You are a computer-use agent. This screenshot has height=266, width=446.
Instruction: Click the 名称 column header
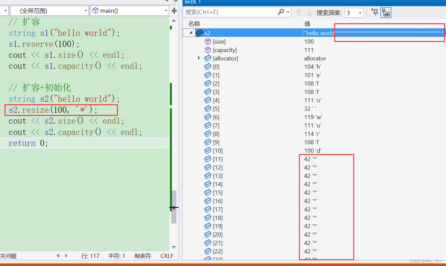[x=195, y=24]
